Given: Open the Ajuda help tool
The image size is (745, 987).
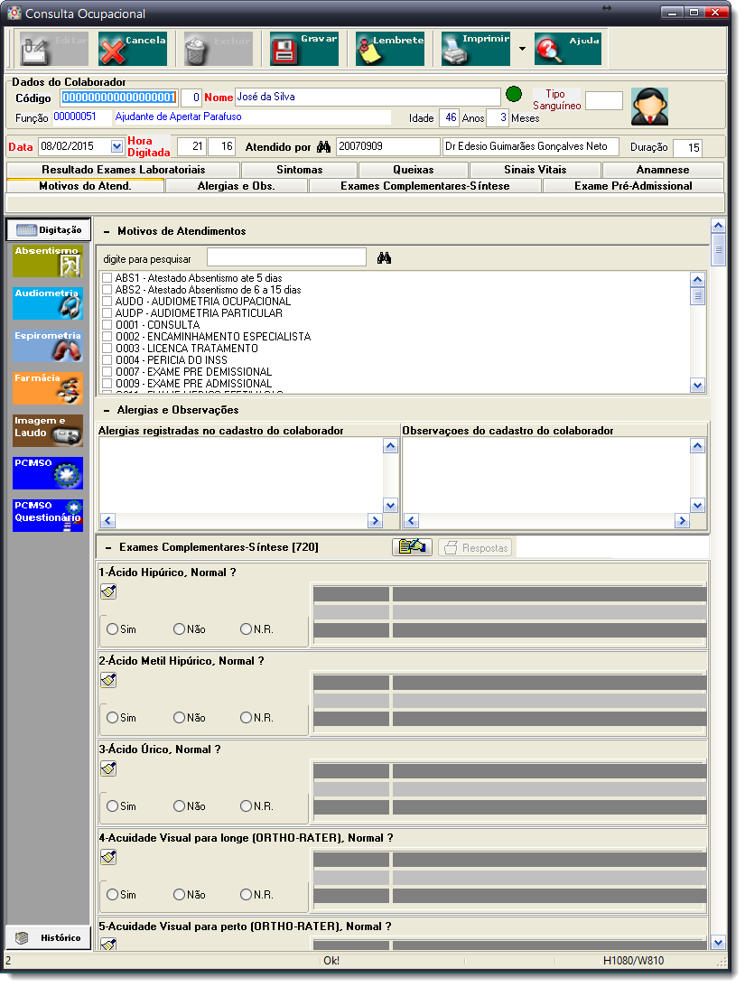Looking at the screenshot, I should 568,49.
